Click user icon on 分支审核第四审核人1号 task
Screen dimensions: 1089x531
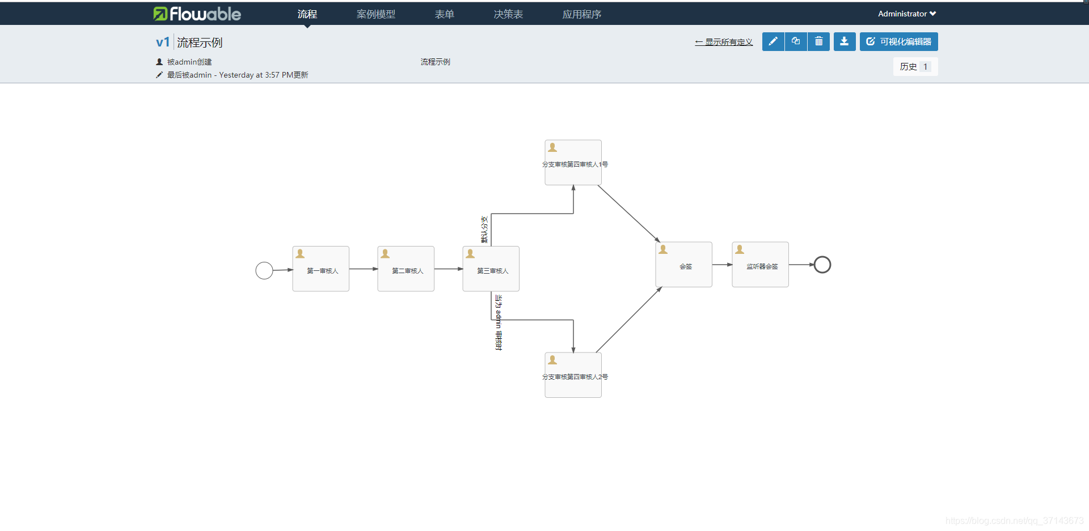[552, 147]
